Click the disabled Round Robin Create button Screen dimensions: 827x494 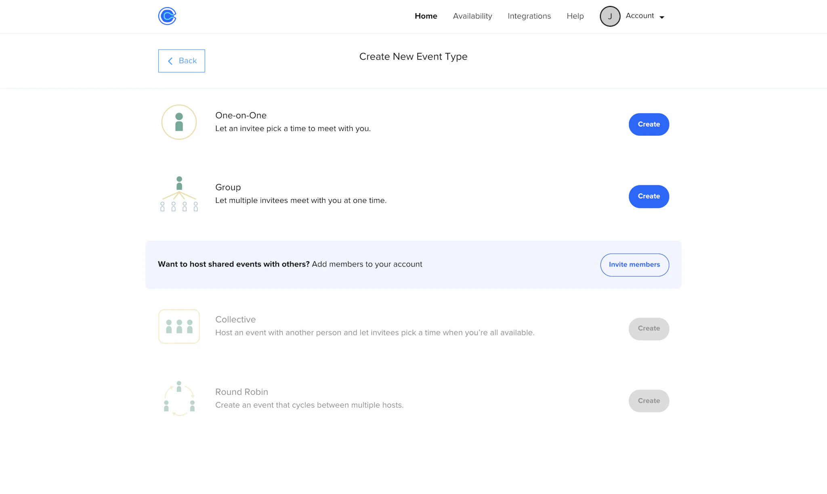point(649,401)
